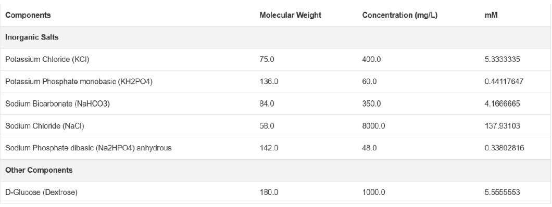Click the Concentration (mg/L) column header
Image resolution: width=552 pixels, height=207 pixels.
click(x=400, y=16)
